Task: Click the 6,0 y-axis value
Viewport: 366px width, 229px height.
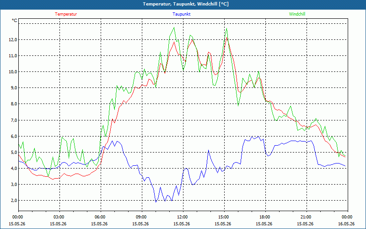Action: [x=14, y=136]
